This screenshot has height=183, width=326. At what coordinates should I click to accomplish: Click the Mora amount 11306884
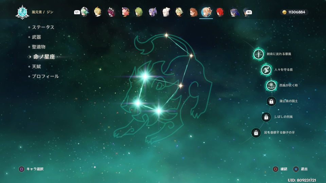pyautogui.click(x=297, y=12)
